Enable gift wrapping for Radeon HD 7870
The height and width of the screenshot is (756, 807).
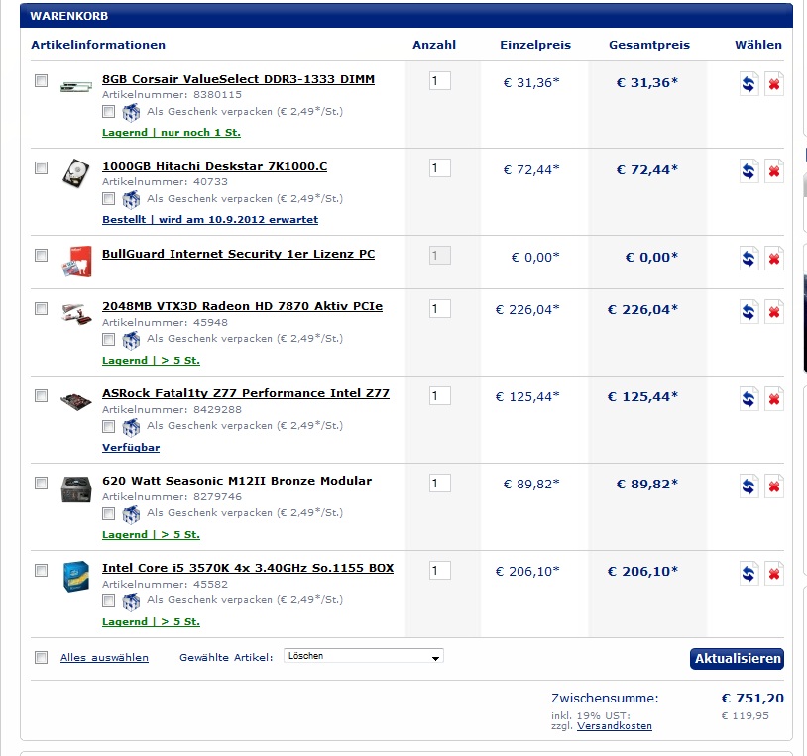click(108, 339)
